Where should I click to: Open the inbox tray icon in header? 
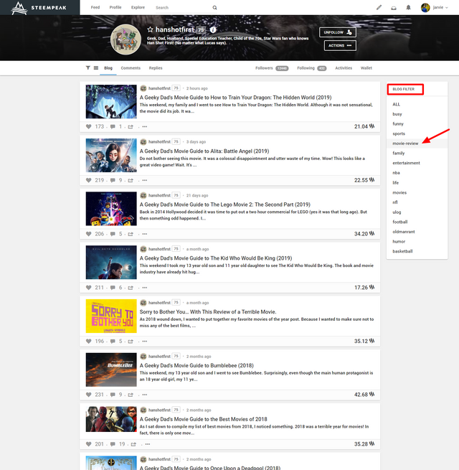pyautogui.click(x=394, y=8)
